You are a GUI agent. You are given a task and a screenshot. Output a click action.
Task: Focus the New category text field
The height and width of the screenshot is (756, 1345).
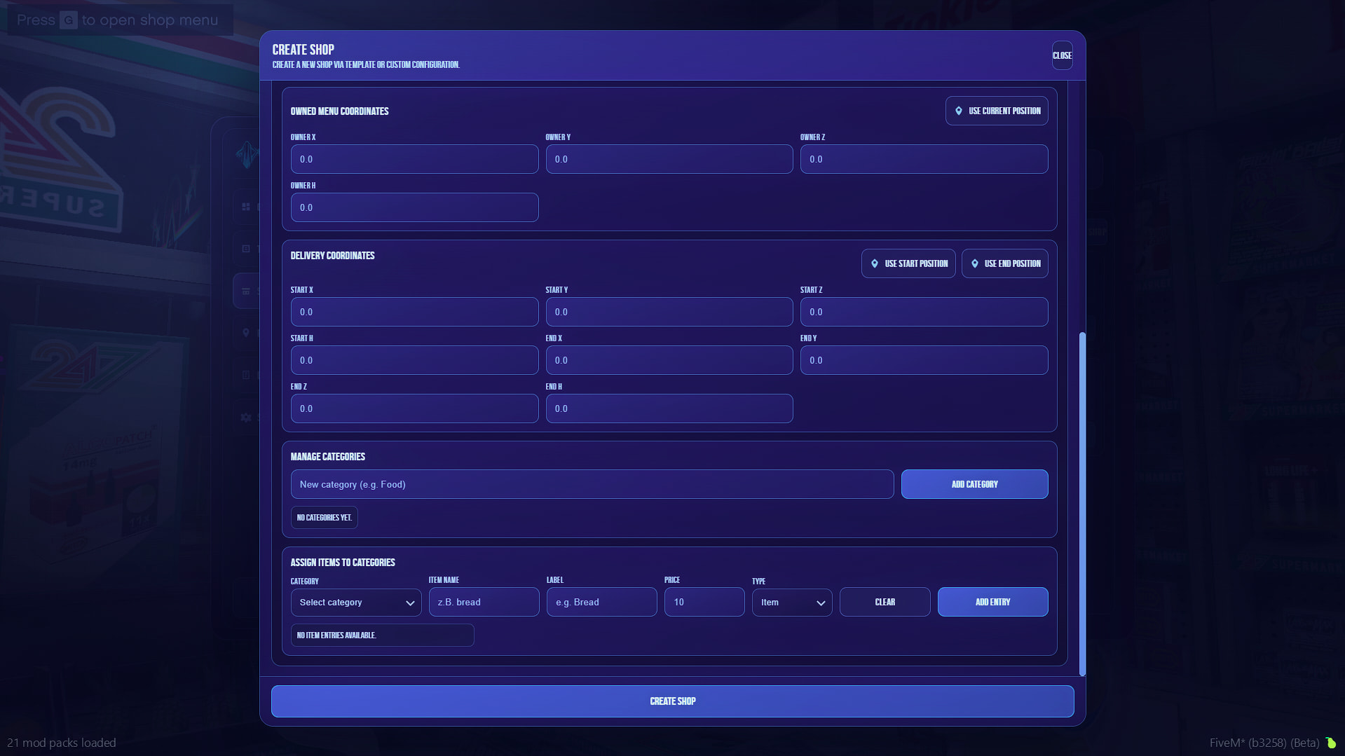pos(592,484)
